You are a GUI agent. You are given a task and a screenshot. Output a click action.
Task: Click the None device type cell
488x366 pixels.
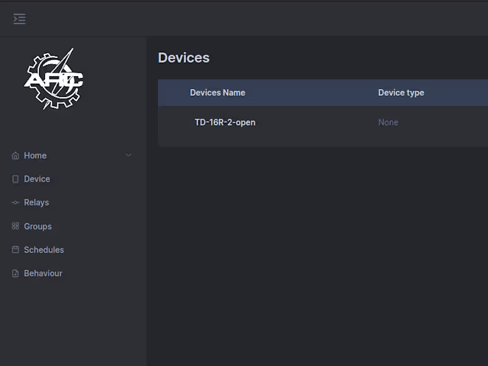coord(388,123)
